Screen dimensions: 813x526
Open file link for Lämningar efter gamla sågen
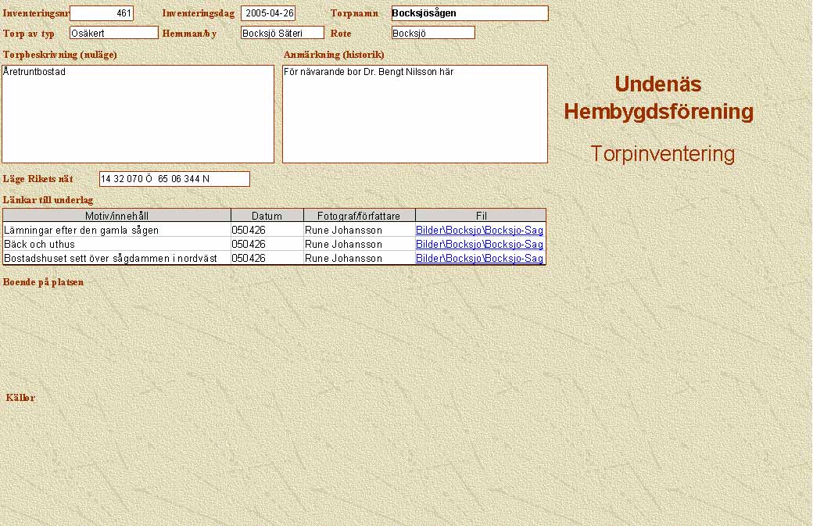point(479,231)
